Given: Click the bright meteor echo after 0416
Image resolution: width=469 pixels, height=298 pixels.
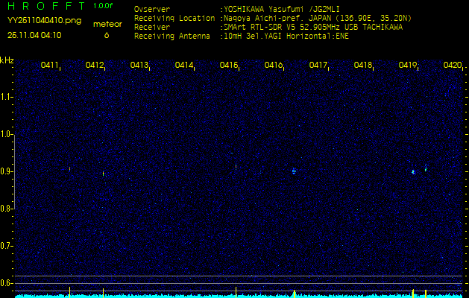Looking at the screenshot, I should [x=293, y=171].
